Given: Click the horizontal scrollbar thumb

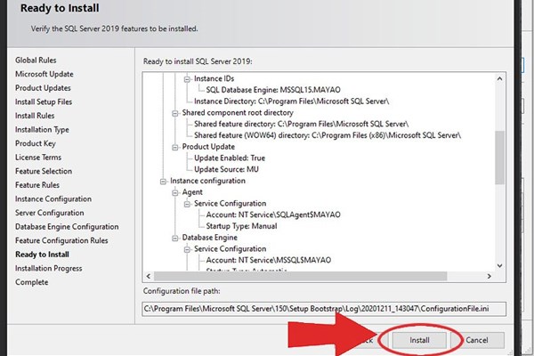Looking at the screenshot, I should click(x=301, y=276).
